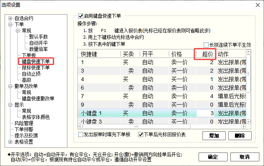Select the hotkey 1 row
Screen dimensions: 264x166
(162, 63)
